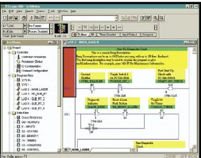Copy the selected rung

(37, 18)
